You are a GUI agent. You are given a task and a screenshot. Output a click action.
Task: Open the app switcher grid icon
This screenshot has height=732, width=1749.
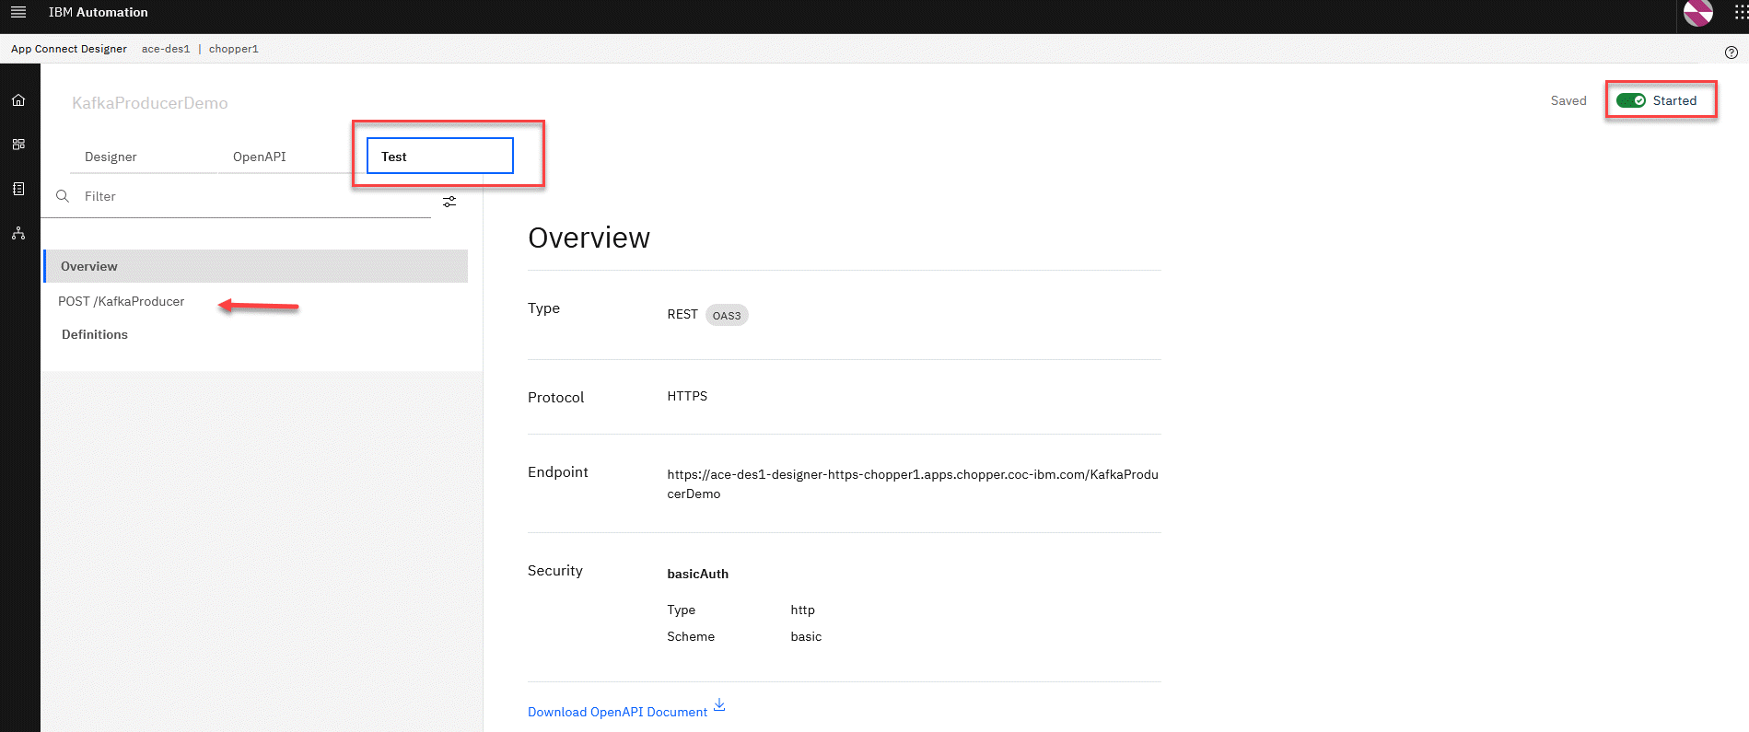pyautogui.click(x=1739, y=13)
